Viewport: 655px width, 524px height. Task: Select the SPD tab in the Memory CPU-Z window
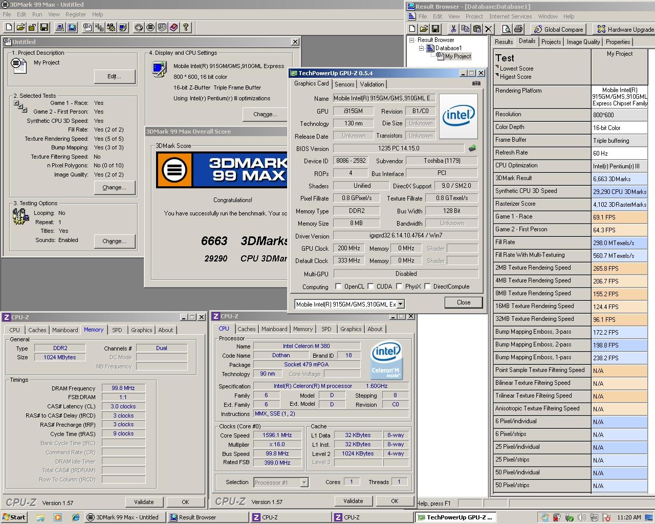click(x=117, y=330)
